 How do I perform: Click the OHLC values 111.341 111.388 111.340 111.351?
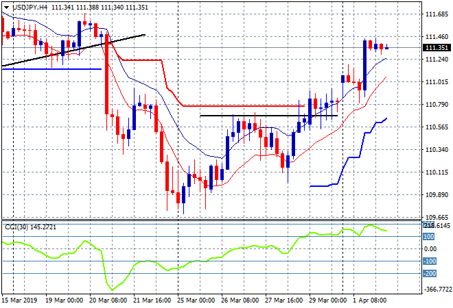click(x=100, y=8)
